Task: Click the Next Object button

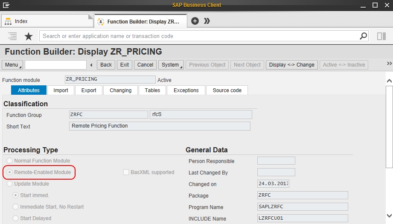Action: pyautogui.click(x=247, y=65)
